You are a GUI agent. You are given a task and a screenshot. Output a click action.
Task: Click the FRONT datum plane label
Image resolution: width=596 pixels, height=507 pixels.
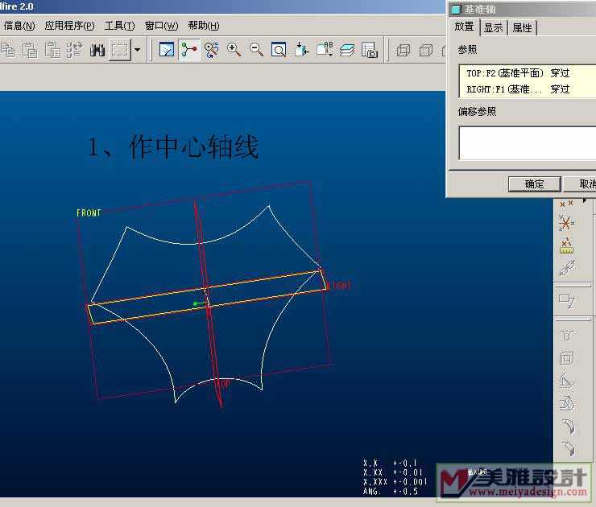click(89, 213)
